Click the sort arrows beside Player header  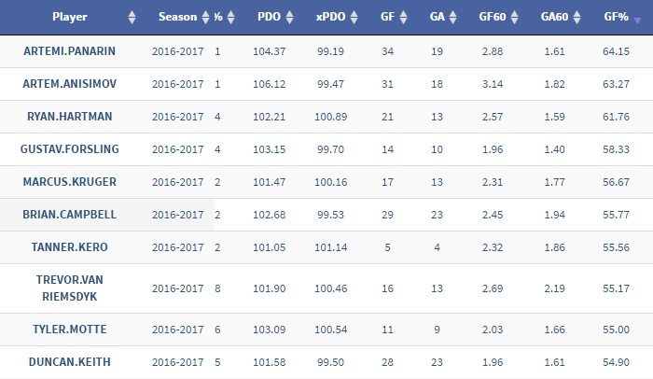coord(131,18)
